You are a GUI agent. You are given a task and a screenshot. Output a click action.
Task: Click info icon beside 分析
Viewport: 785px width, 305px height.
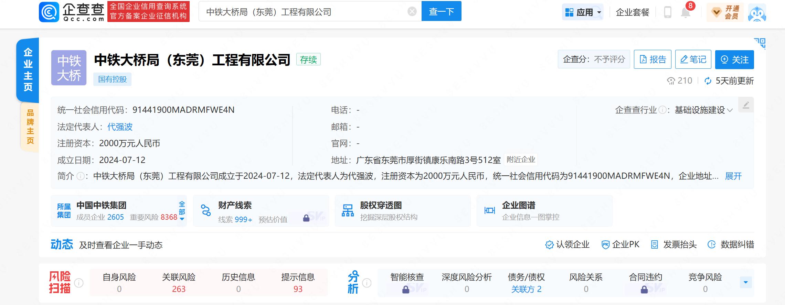[x=367, y=283]
